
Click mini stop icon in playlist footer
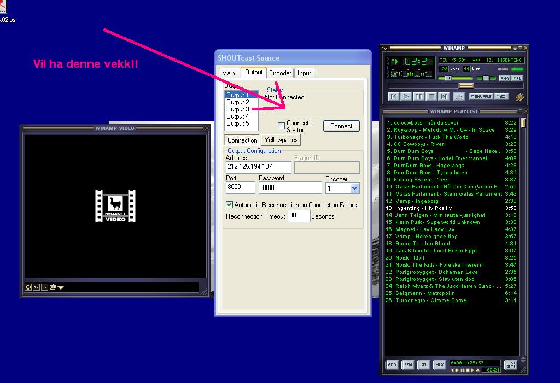click(x=468, y=370)
